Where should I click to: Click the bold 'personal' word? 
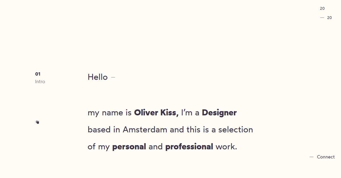pos(129,147)
